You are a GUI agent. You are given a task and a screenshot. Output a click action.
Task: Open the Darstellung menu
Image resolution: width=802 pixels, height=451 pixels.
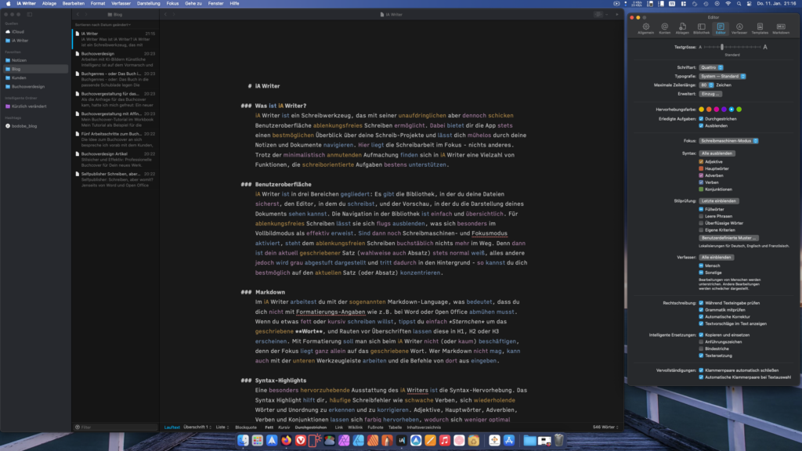pos(148,4)
